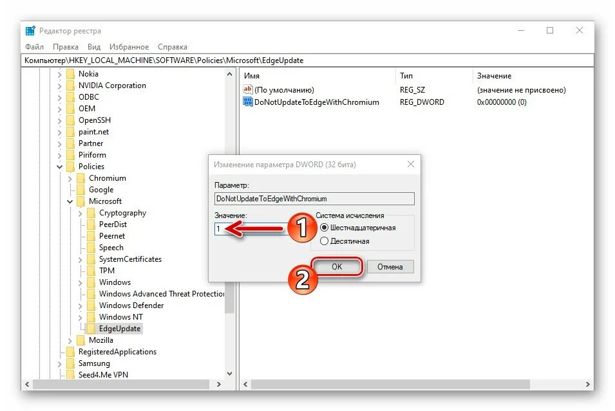Click the Cryptography folder icon
Viewport: 615px width, 411px height.
(91, 213)
